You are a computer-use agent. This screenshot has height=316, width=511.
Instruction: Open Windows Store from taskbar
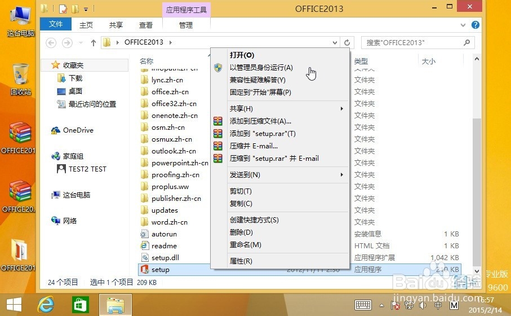pyautogui.click(x=80, y=305)
